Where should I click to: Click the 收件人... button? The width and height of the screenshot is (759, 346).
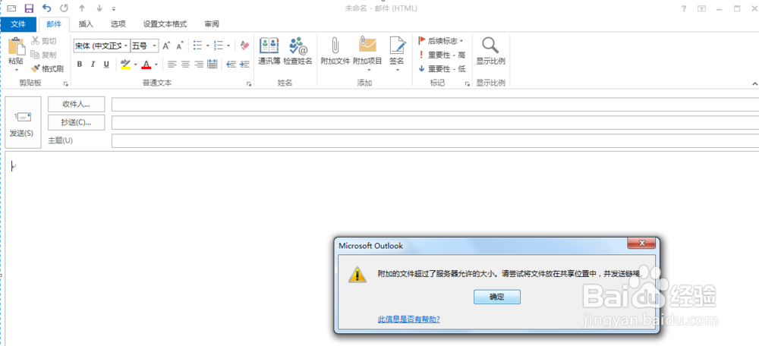[x=77, y=105]
